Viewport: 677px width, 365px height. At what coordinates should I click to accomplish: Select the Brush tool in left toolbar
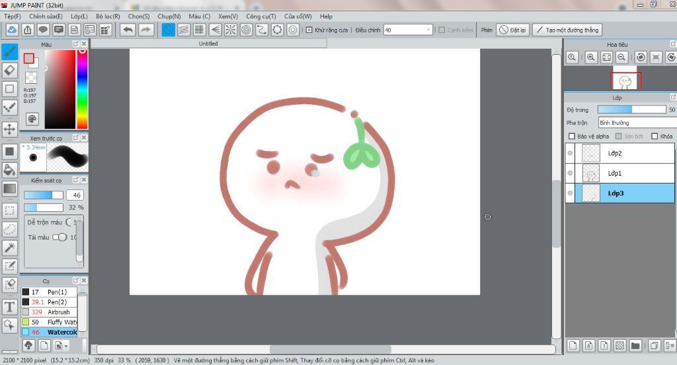(9, 51)
